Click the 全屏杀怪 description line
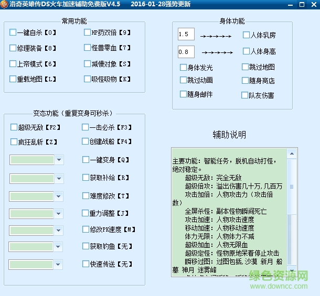This screenshot has width=320, height=296. 226,211
